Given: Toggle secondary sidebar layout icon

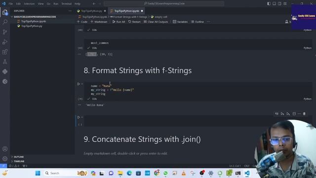Looking at the screenshot, I should coord(279,3).
